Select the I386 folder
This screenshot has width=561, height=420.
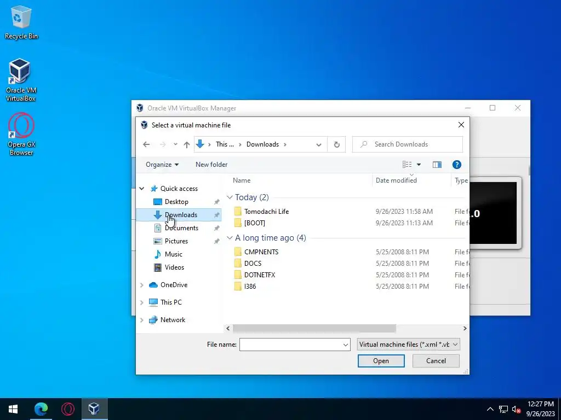250,286
